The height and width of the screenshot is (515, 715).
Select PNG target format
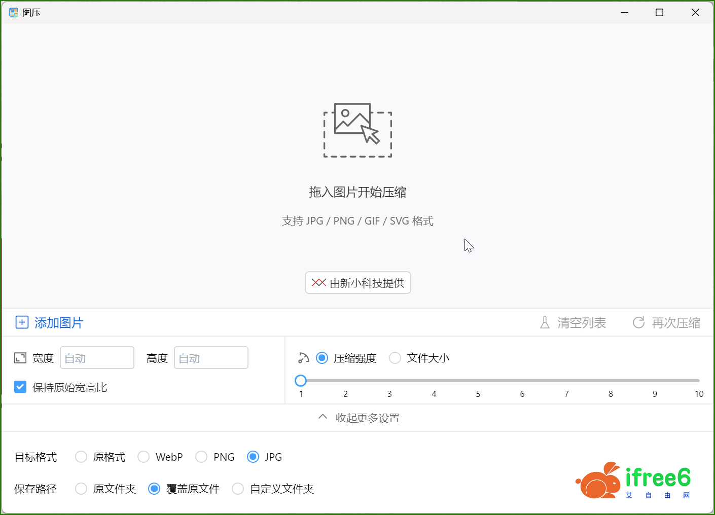201,457
